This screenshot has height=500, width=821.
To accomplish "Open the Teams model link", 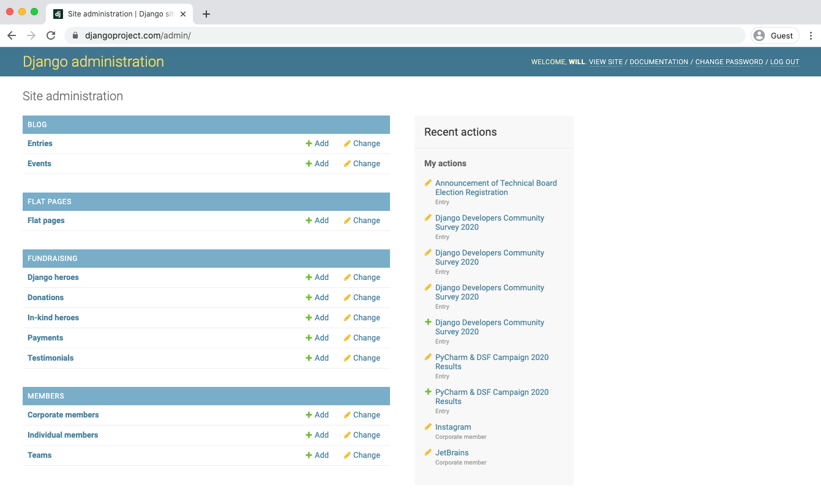I will click(40, 455).
